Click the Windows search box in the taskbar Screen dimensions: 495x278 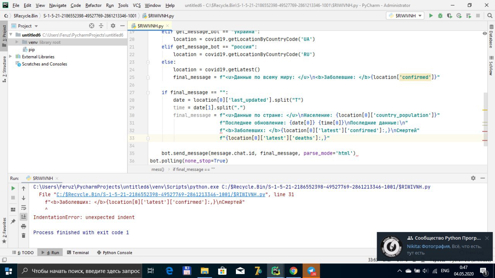tap(80, 271)
